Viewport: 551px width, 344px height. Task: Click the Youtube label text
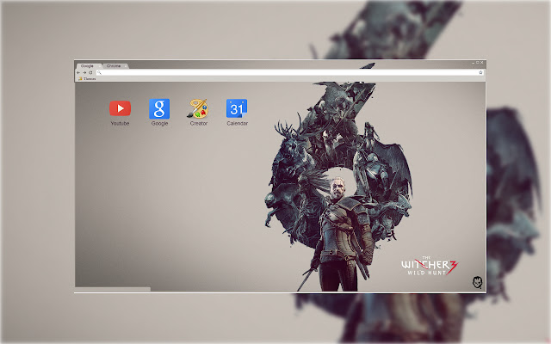click(x=120, y=124)
